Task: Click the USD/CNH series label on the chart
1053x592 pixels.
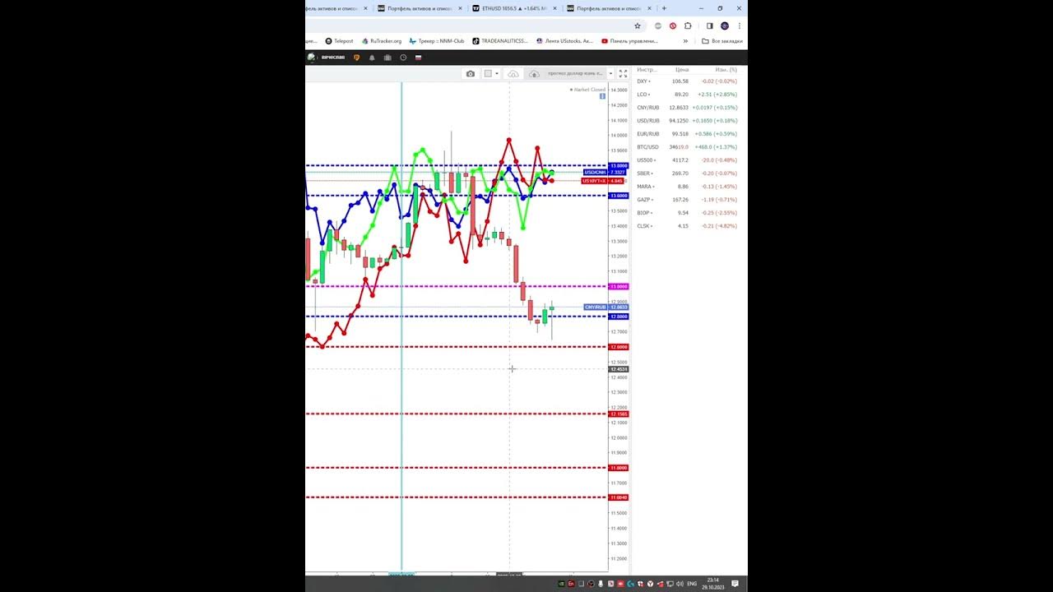Action: click(596, 173)
